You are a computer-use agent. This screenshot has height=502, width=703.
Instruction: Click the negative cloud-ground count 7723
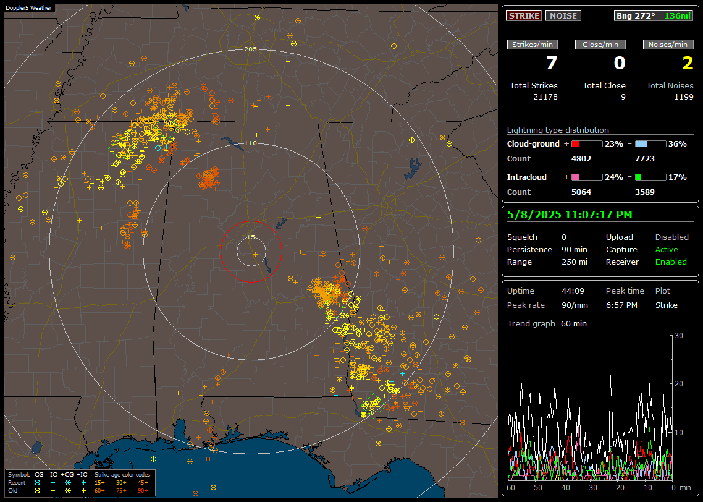pyautogui.click(x=645, y=159)
